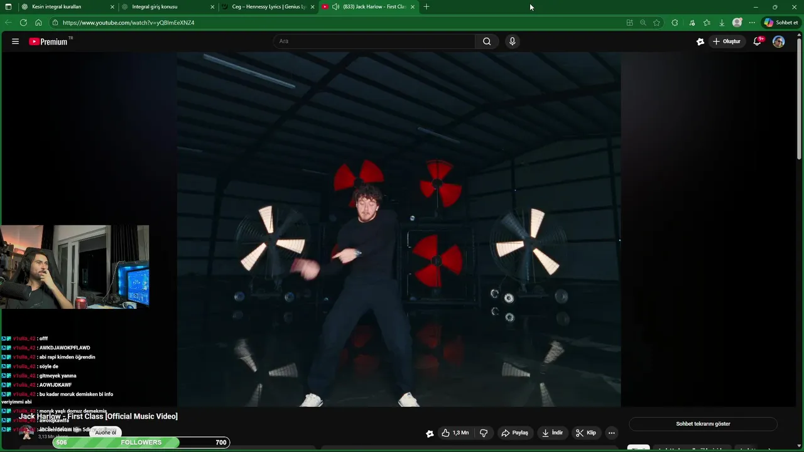Viewport: 804px width, 452px height.
Task: Open more actions three-dot menu
Action: 612,433
